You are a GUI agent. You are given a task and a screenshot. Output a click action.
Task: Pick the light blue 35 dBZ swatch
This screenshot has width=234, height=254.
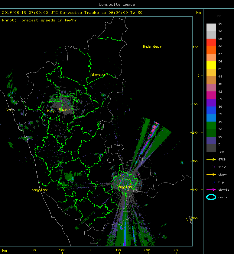(211, 118)
